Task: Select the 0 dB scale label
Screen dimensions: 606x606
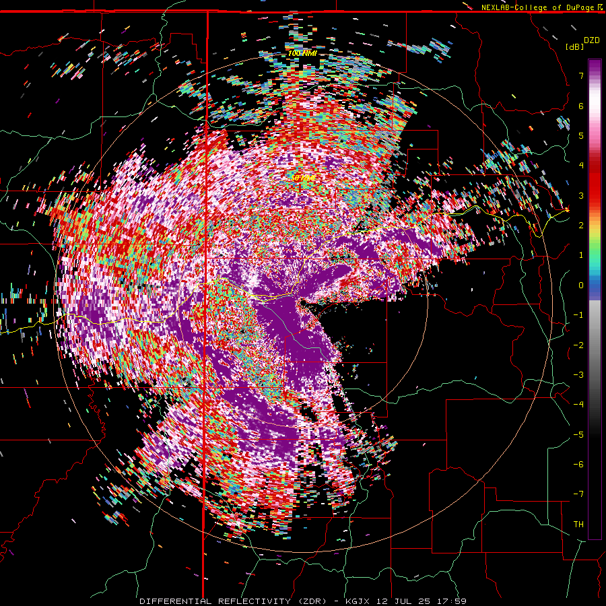Action: [x=581, y=285]
